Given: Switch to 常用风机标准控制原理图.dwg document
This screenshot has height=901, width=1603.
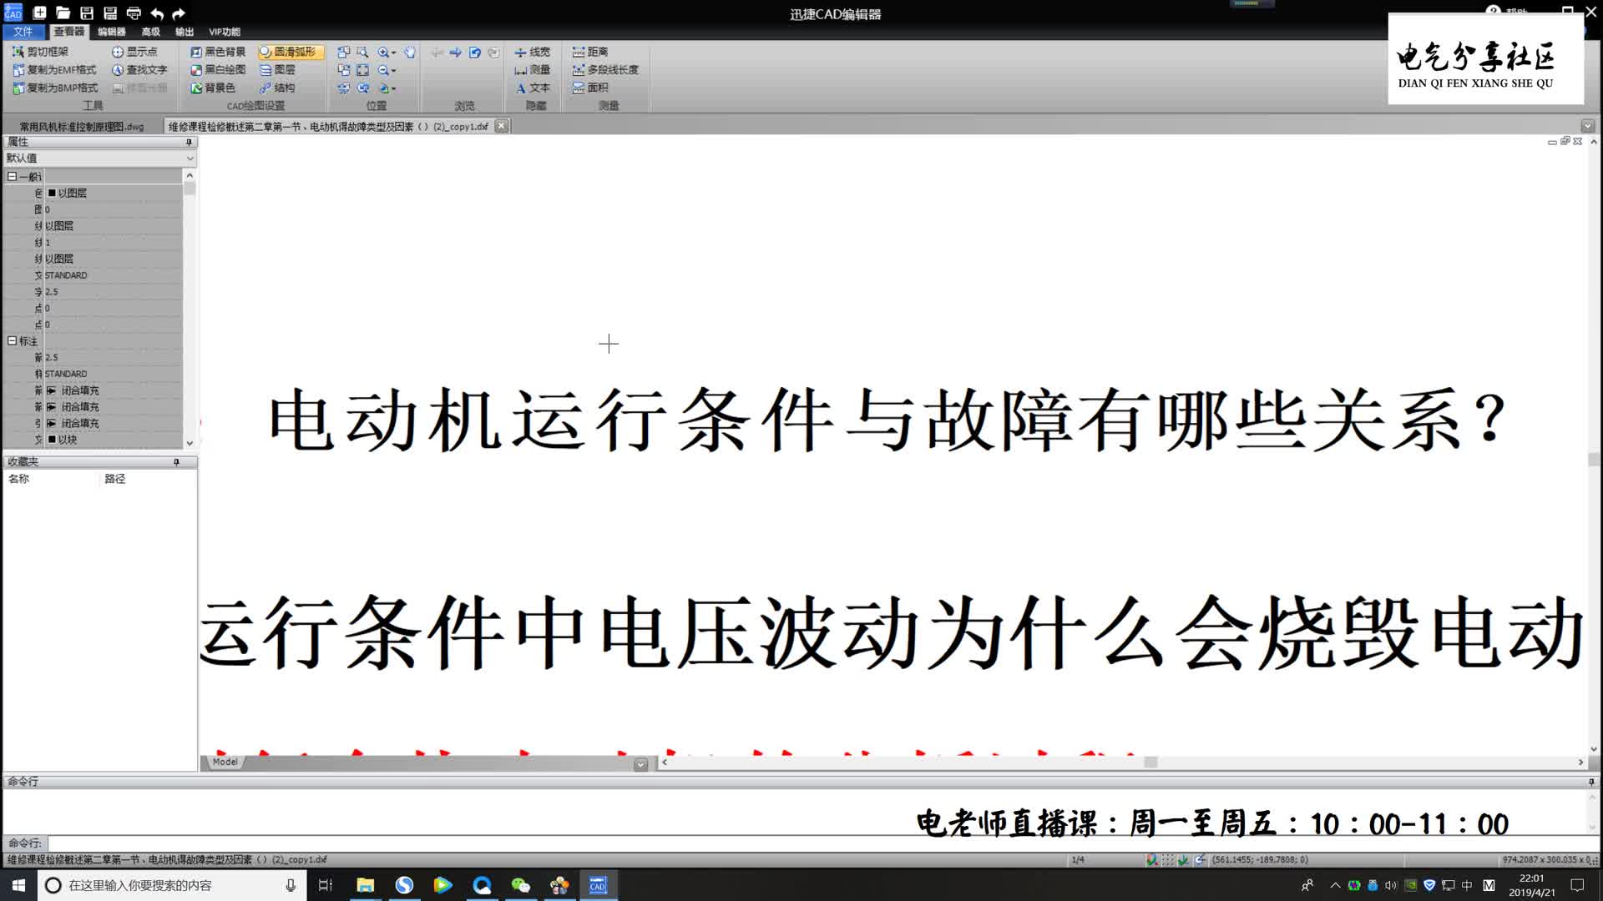Looking at the screenshot, I should click(x=82, y=127).
